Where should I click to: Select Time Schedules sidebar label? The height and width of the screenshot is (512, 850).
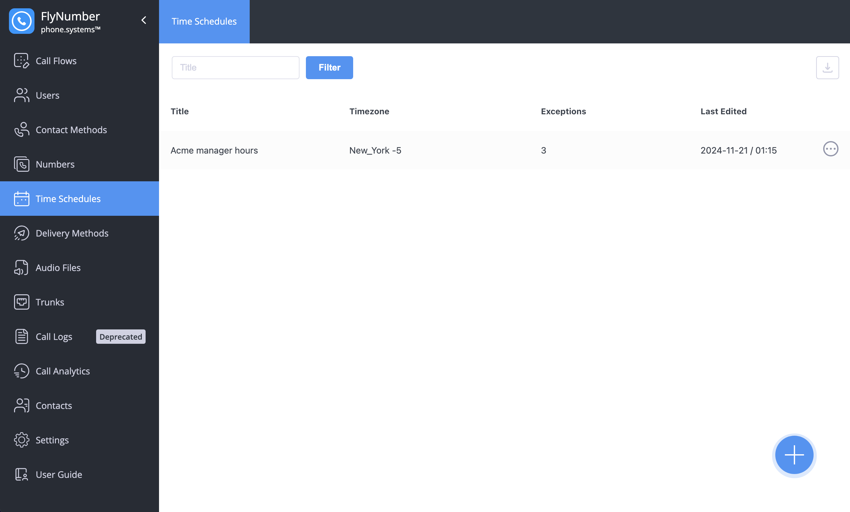[68, 199]
